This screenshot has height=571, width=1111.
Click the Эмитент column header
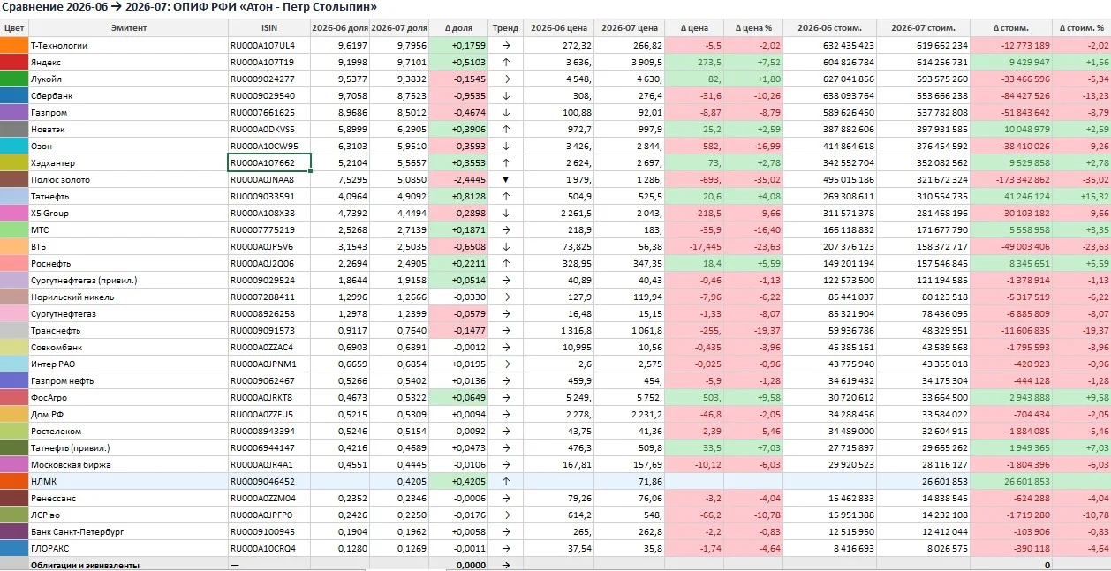click(129, 27)
